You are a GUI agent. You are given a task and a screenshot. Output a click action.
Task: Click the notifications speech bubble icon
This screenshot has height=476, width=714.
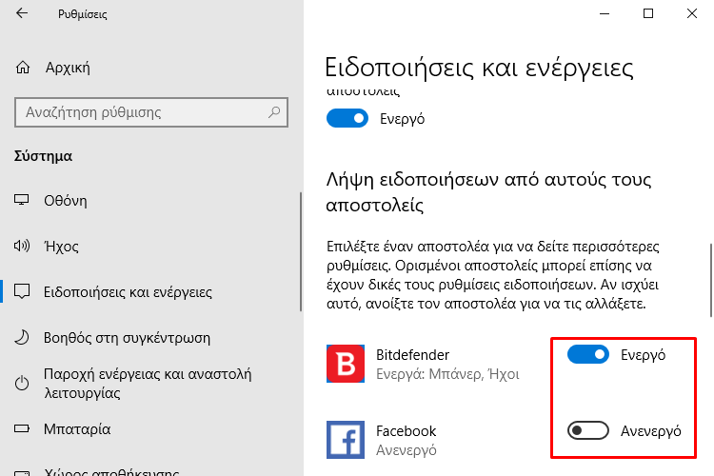[22, 291]
